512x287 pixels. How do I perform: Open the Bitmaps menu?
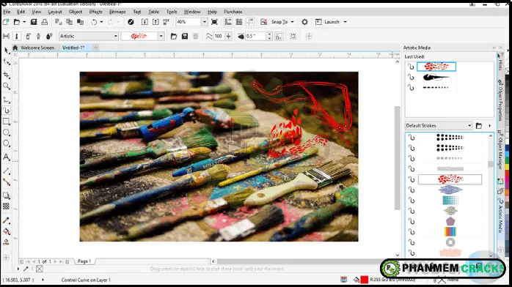point(117,12)
